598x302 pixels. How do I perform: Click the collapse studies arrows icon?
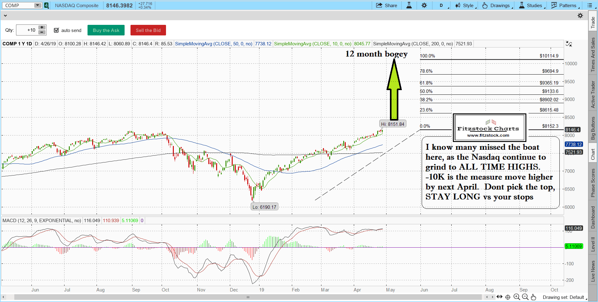[569, 44]
